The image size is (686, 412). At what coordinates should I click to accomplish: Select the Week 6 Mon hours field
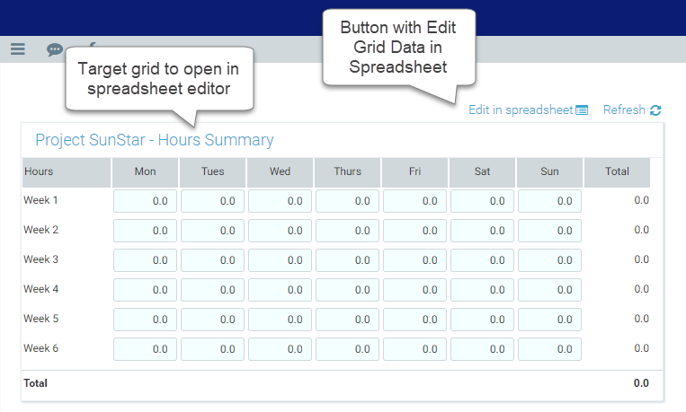(x=146, y=349)
